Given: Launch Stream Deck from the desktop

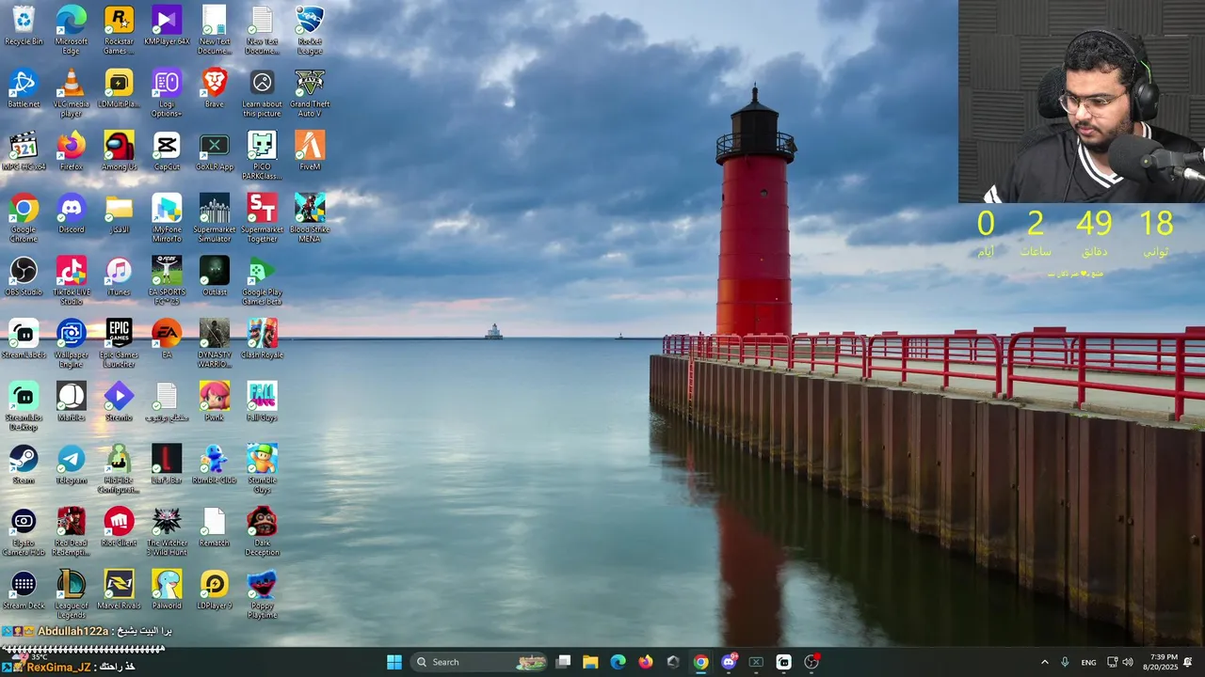Looking at the screenshot, I should click(24, 590).
